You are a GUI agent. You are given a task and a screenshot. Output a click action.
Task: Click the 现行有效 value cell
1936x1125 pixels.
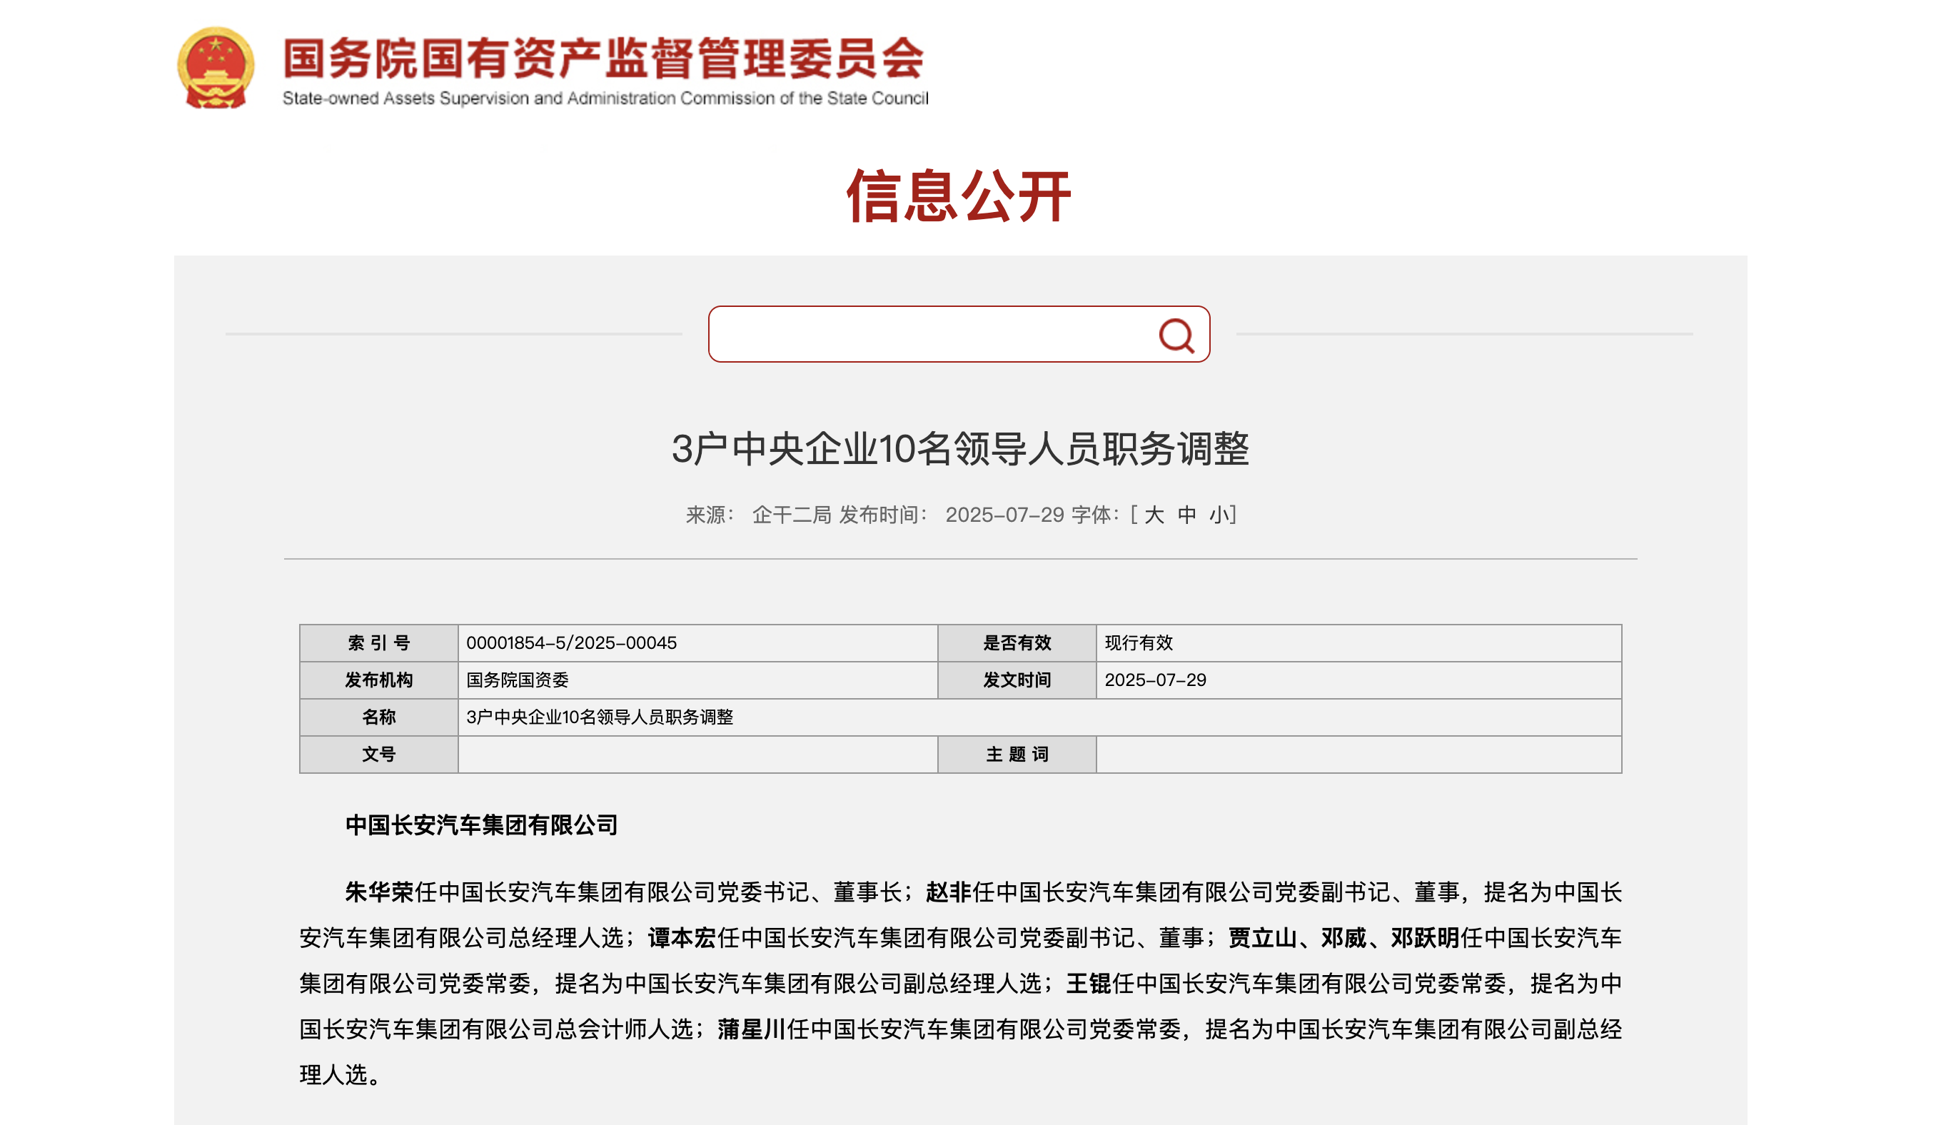click(1358, 643)
